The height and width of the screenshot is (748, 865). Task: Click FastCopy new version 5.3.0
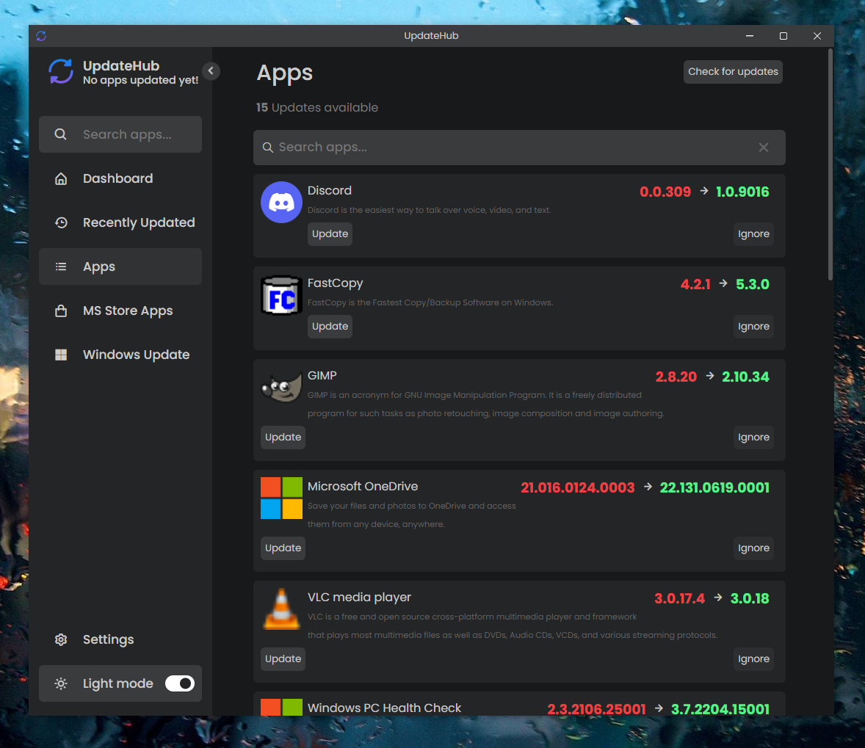752,285
